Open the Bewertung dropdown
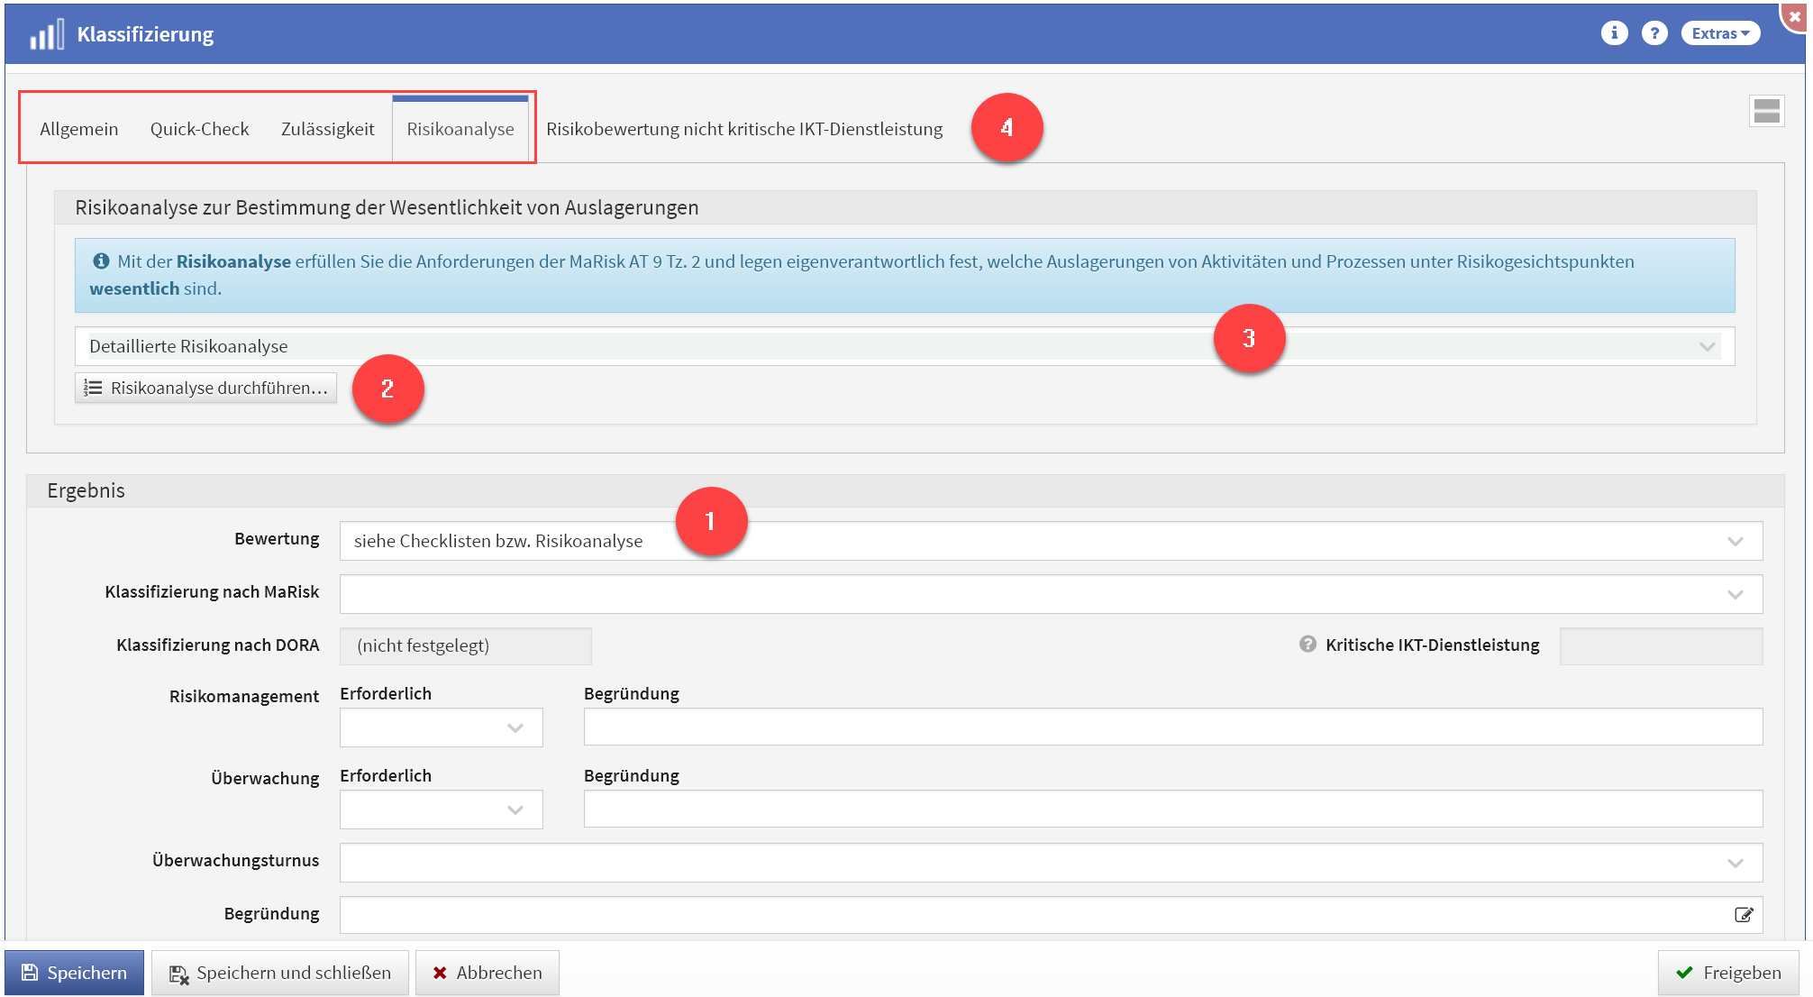 [1735, 542]
